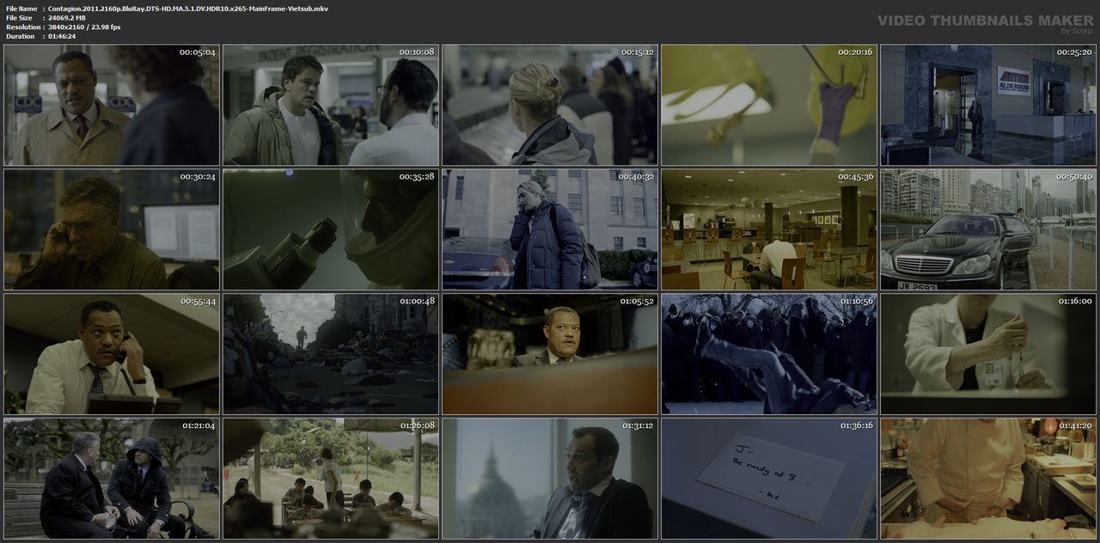Click the thumbnail stamped 01:31:12
Viewport: 1100px width, 543px height.
click(550, 479)
